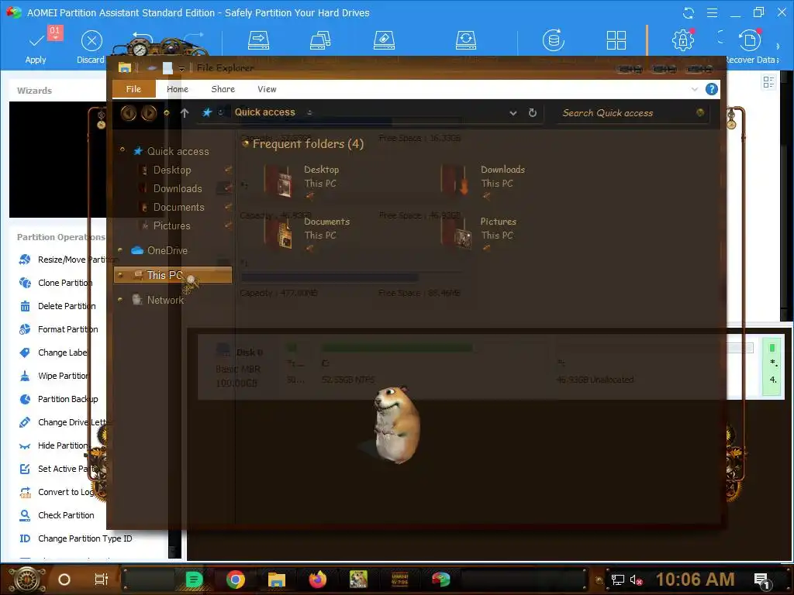Viewport: 794px width, 595px height.
Task: Click the Clone Partition operation
Action: [56, 283]
